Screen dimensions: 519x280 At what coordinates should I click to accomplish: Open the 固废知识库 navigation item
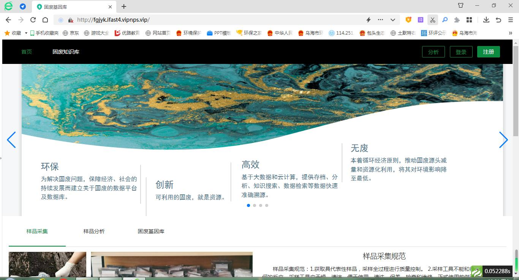pyautogui.click(x=66, y=52)
